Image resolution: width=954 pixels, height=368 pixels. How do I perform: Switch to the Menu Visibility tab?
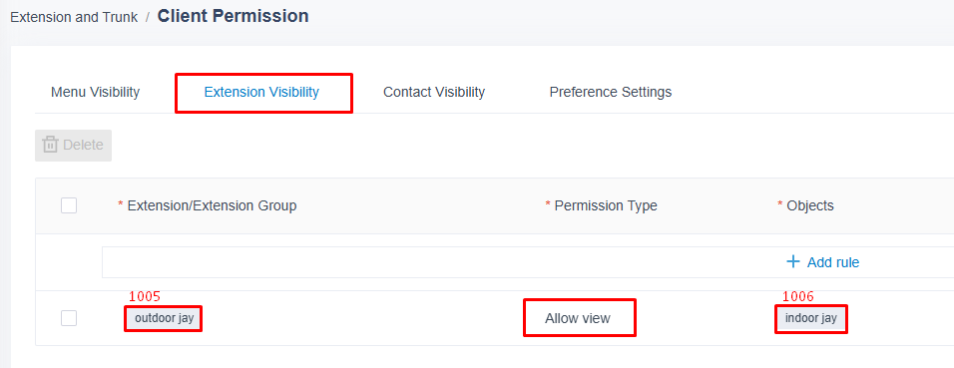point(96,92)
